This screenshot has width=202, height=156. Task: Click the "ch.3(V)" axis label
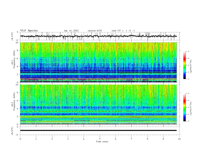pyautogui.click(x=12, y=131)
